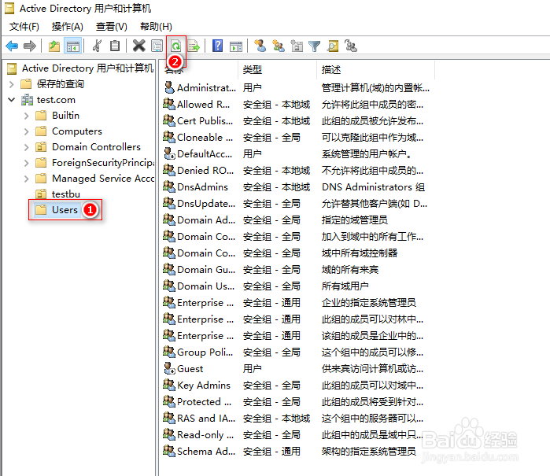
Task: Create a new group via toolbar icon
Action: pos(279,46)
